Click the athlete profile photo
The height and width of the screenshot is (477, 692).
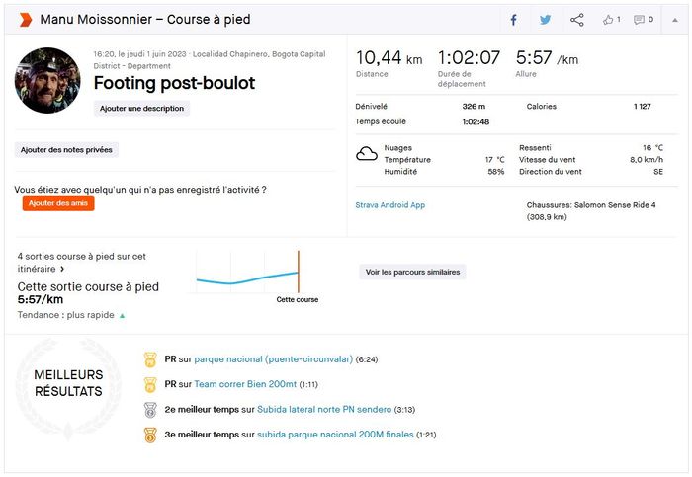pos(46,80)
